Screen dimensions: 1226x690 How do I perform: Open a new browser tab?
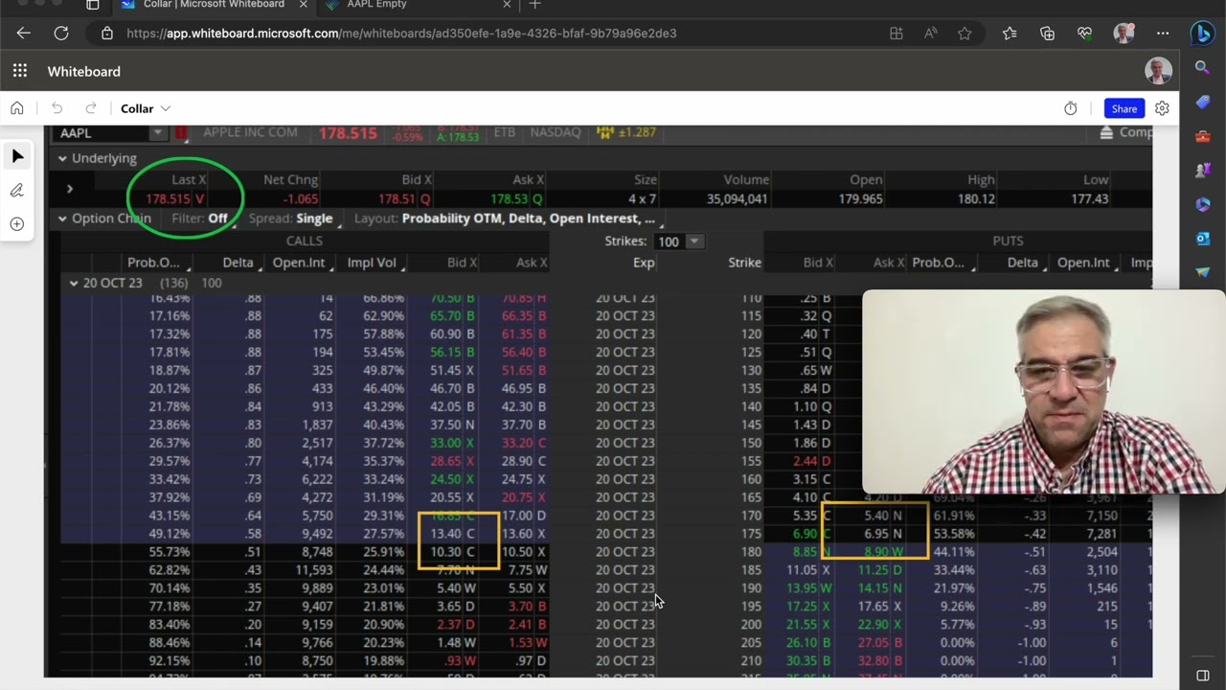(x=535, y=5)
